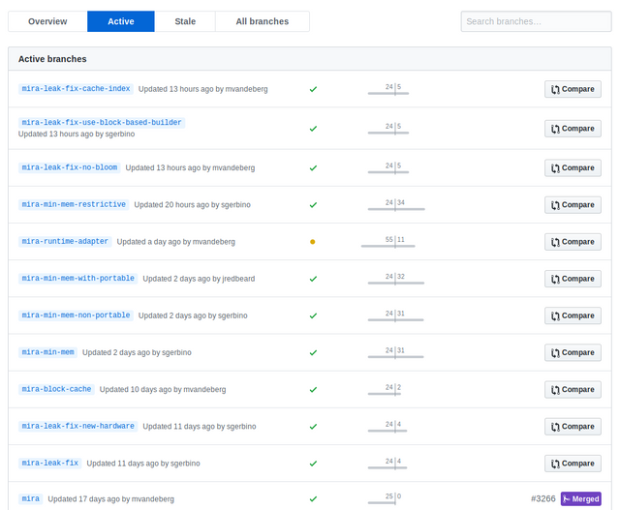Click 'Updated 20 hours ago by sgerbino' text
The width and height of the screenshot is (620, 510).
(192, 204)
